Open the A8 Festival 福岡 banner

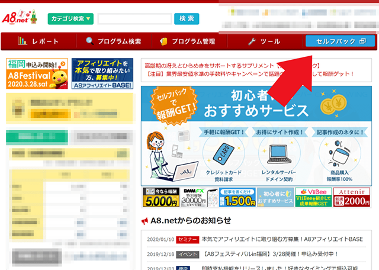37,73
